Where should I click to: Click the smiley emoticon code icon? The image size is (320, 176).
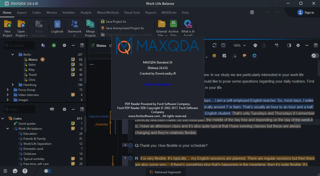point(214,56)
